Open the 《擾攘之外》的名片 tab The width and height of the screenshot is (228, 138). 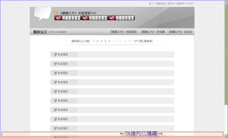pyautogui.click(x=180, y=32)
